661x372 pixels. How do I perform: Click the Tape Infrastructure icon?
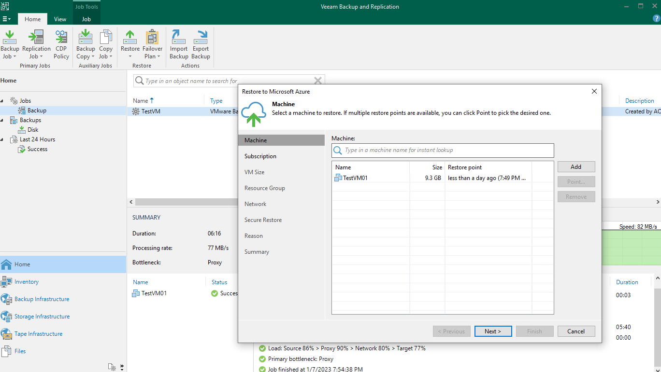(6, 334)
